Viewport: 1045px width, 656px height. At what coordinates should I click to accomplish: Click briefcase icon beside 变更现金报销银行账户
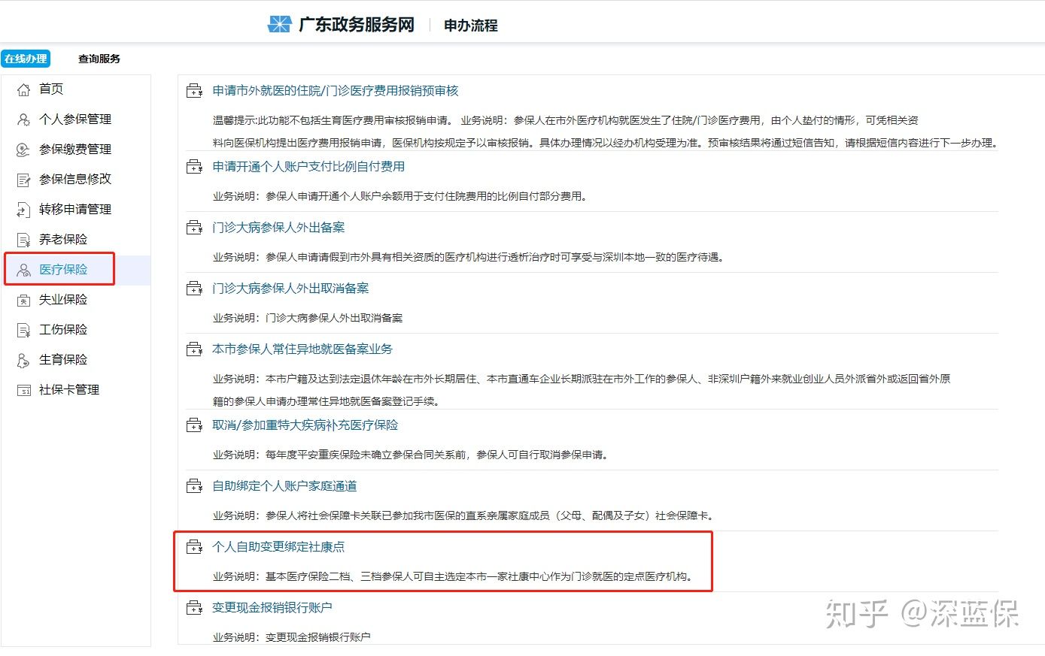pos(194,606)
